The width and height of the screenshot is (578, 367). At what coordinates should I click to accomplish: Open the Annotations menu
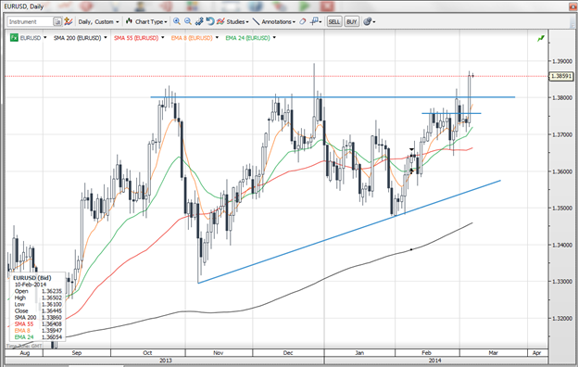point(274,21)
